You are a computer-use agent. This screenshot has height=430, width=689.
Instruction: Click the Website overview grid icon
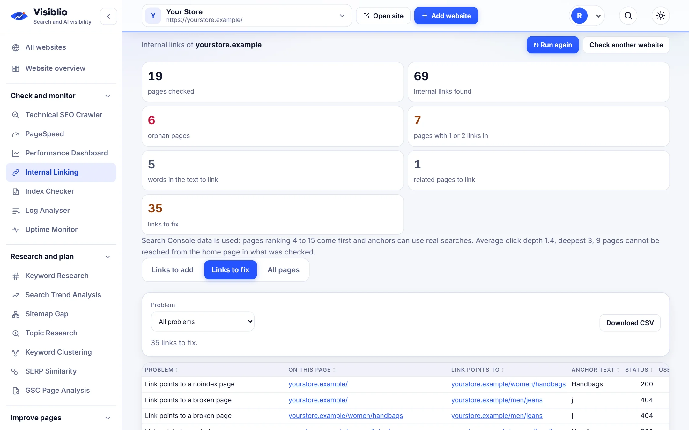16,68
